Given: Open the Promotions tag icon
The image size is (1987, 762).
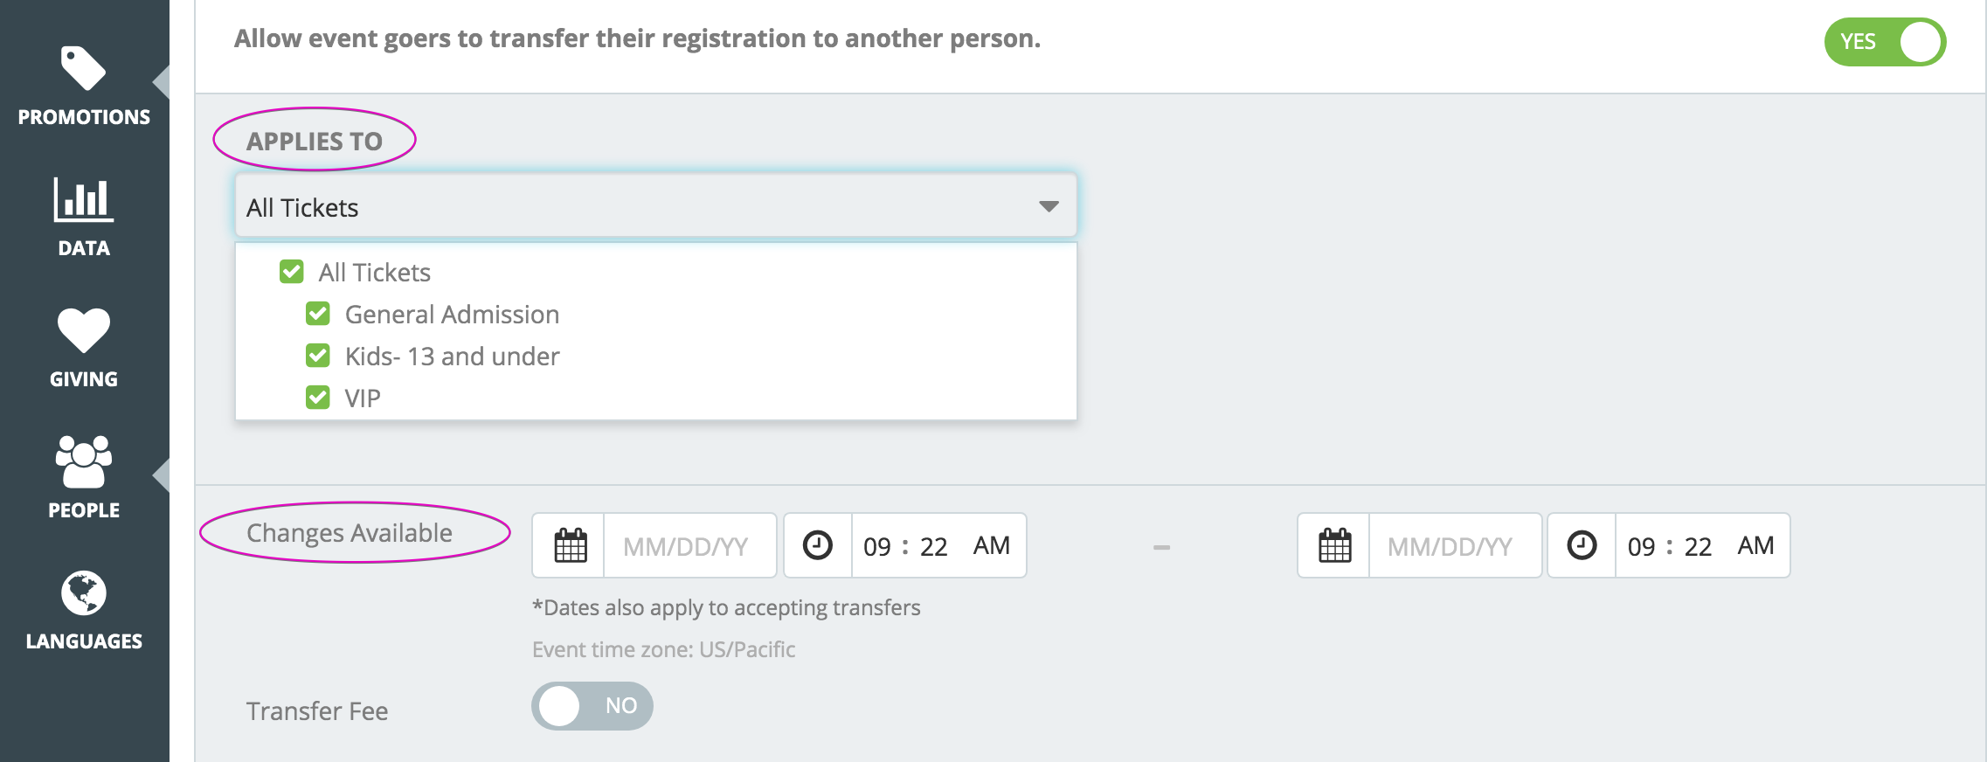Looking at the screenshot, I should point(83,68).
